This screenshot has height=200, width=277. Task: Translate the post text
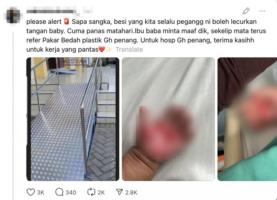[129, 49]
